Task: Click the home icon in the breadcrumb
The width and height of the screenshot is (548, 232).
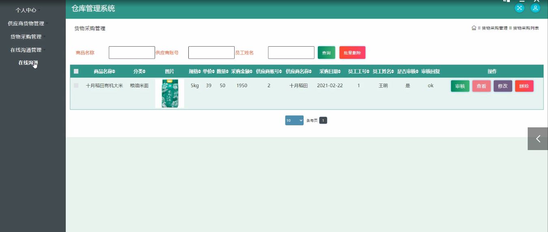Action: point(474,28)
